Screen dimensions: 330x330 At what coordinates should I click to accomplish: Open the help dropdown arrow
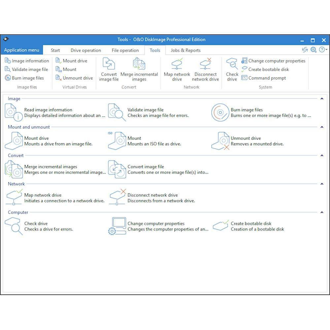point(326,50)
